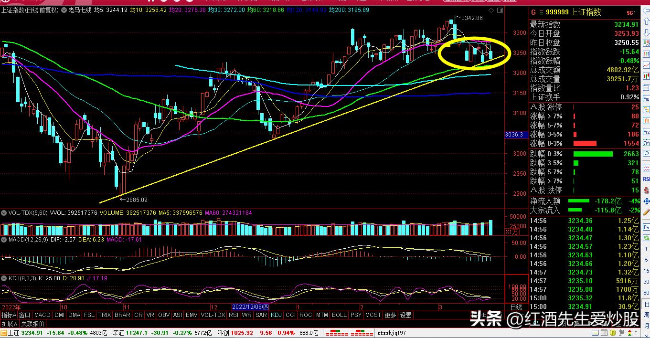Click the 3036.3 price axis label

pyautogui.click(x=516, y=135)
